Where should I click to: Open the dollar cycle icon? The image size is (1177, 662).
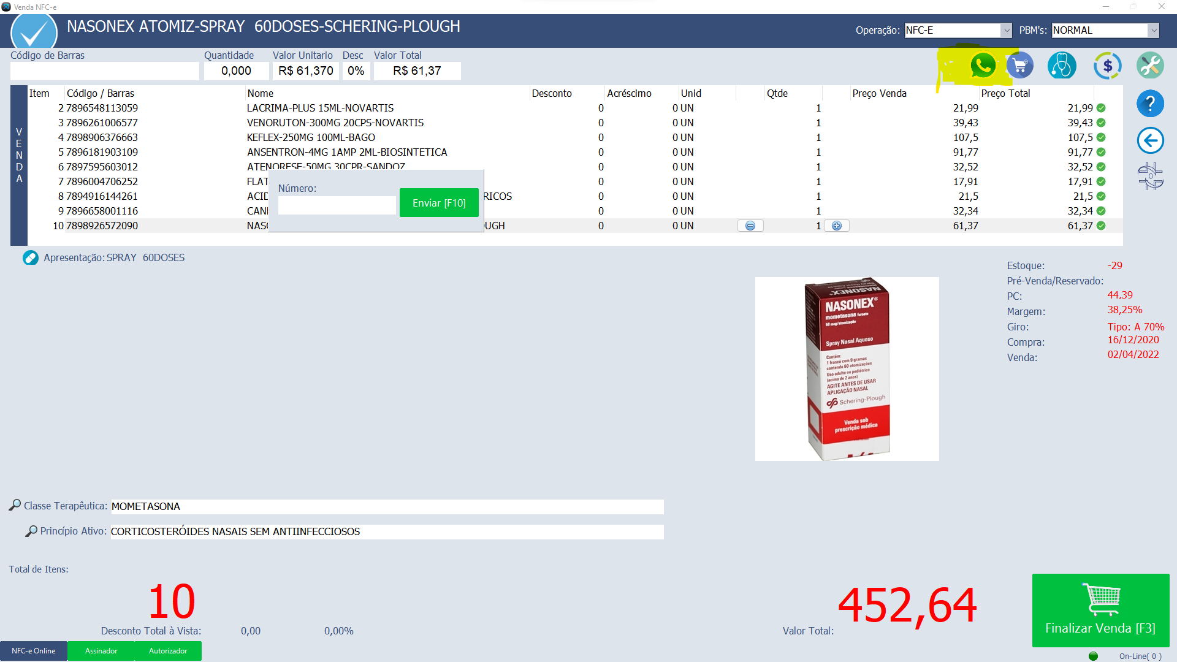coord(1107,66)
